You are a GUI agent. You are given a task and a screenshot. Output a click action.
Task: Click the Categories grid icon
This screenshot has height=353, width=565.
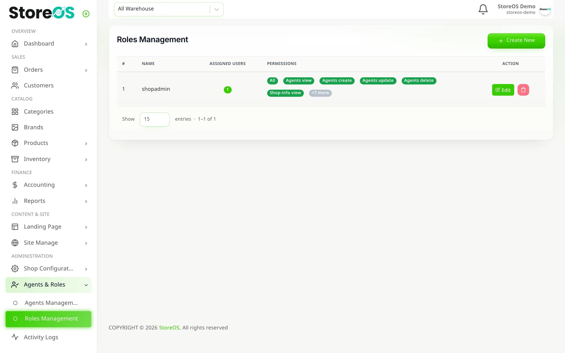tap(15, 112)
